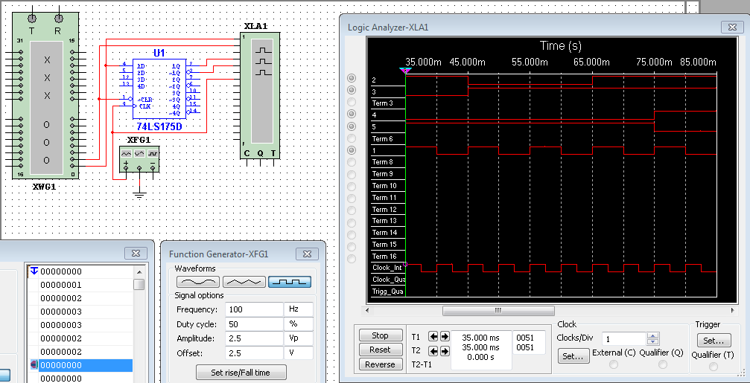Image resolution: width=750 pixels, height=383 pixels.
Task: Toggle the channel 2 signal indicator
Action: (x=352, y=79)
